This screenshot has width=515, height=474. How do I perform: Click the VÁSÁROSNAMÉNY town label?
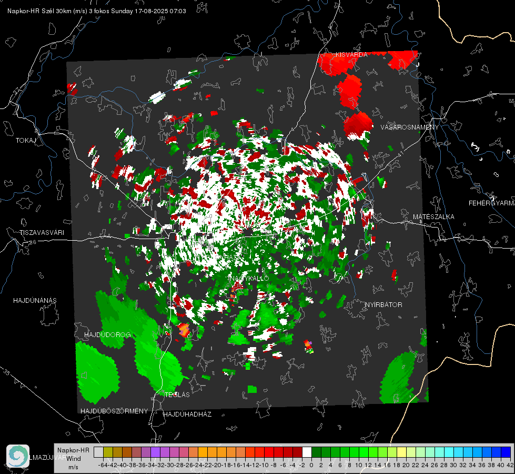pyautogui.click(x=410, y=127)
